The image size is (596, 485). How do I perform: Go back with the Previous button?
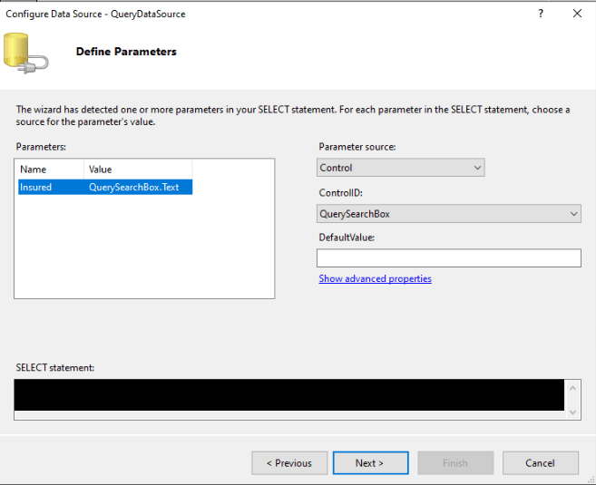289,463
